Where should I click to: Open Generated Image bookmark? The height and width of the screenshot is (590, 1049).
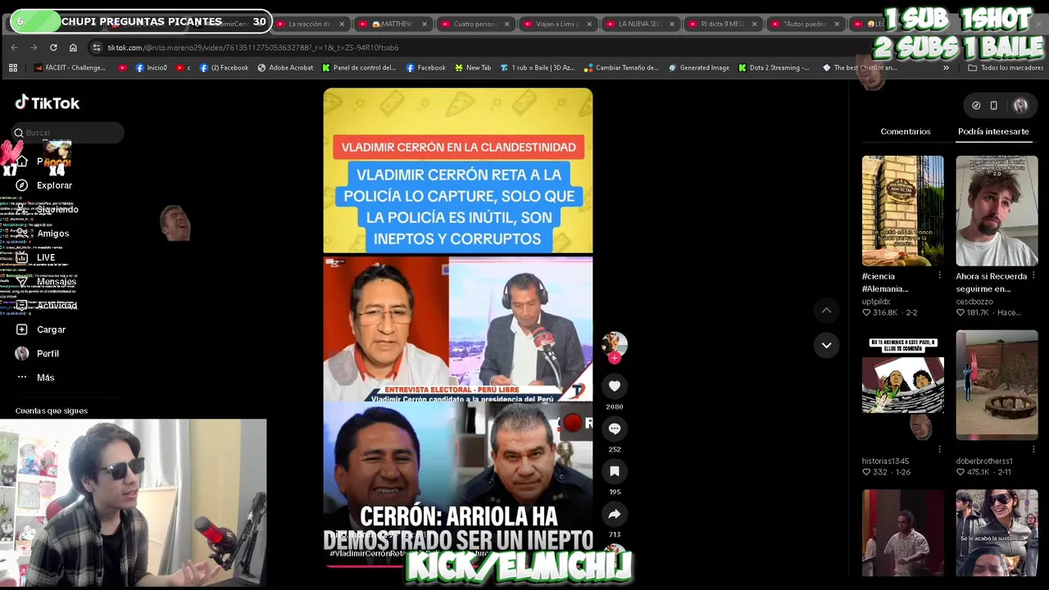pyautogui.click(x=698, y=68)
